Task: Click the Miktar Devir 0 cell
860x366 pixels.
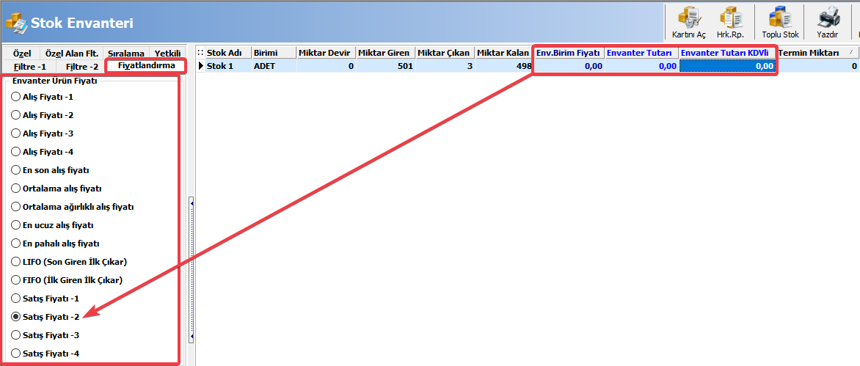Action: [x=326, y=66]
